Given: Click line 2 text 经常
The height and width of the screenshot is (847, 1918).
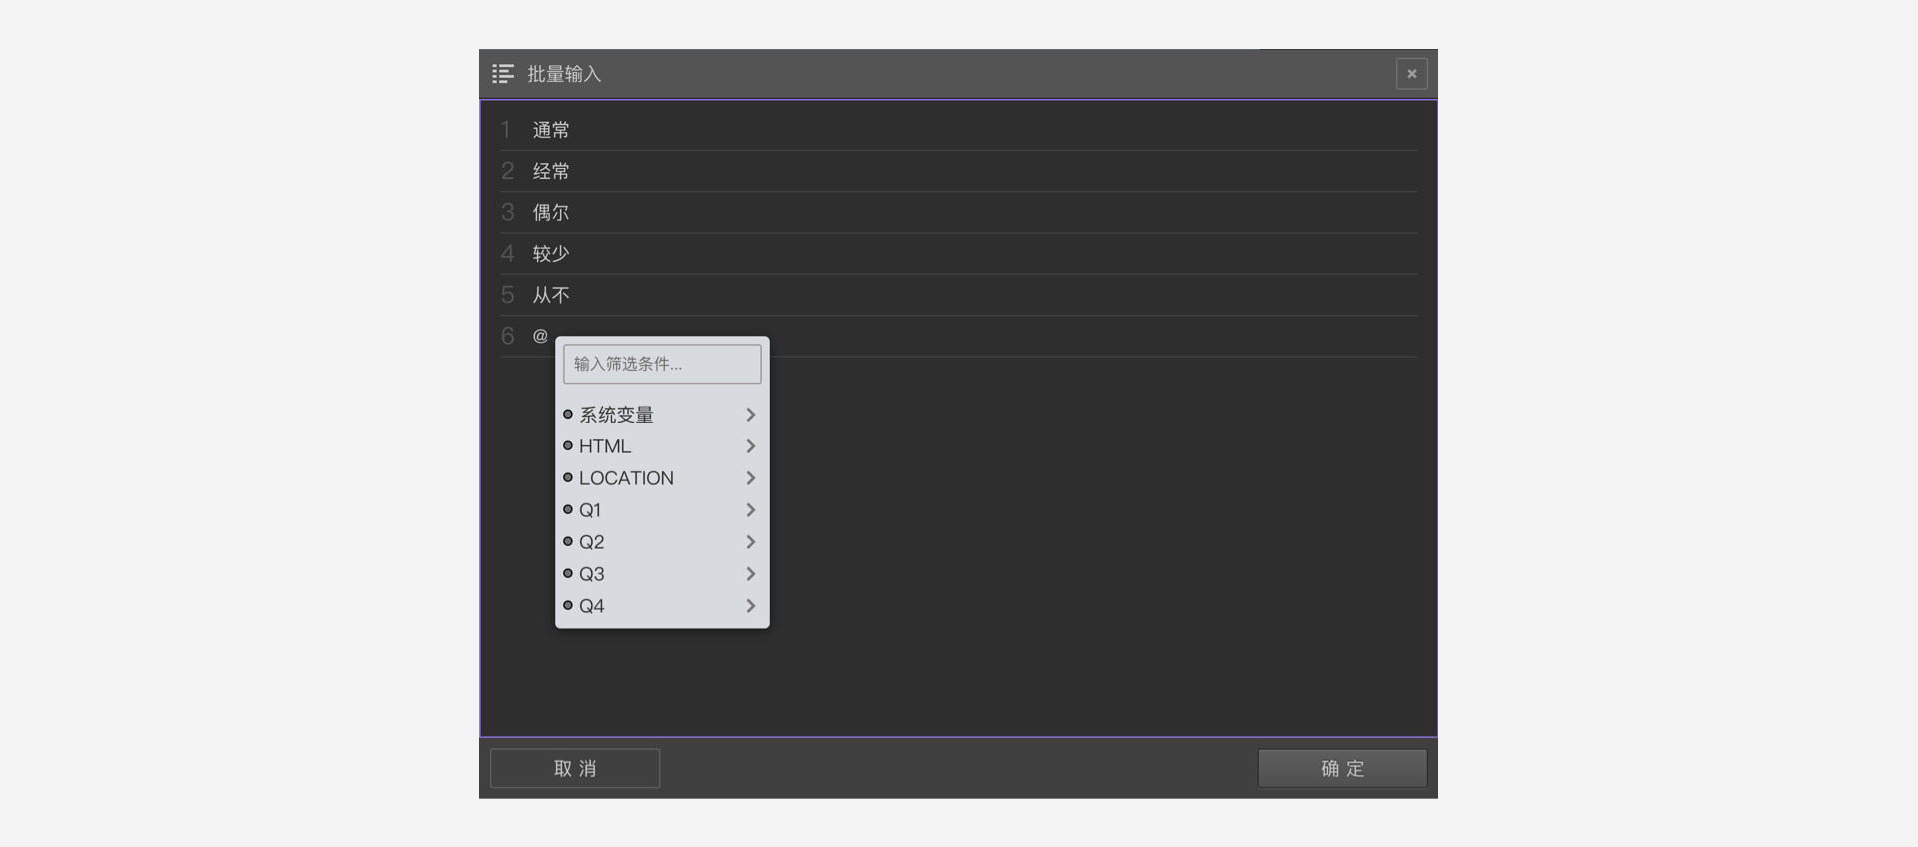Looking at the screenshot, I should (x=551, y=171).
